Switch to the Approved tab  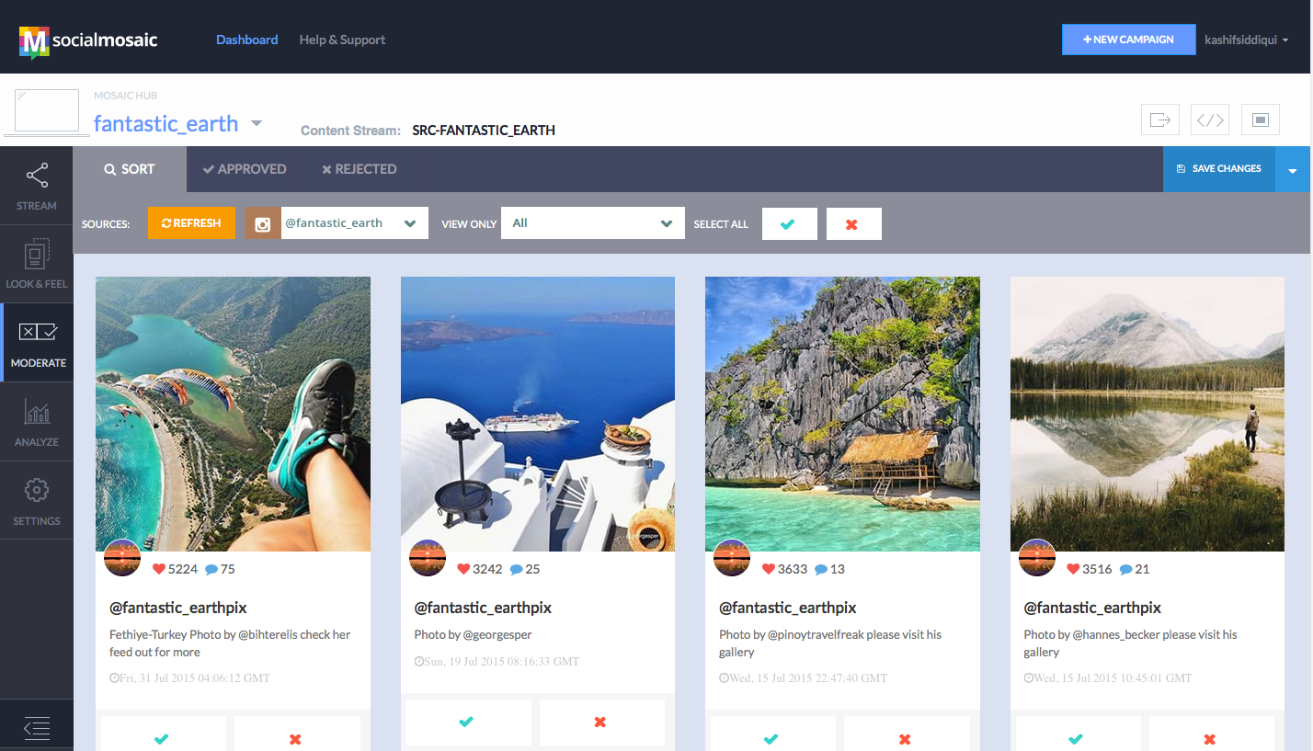[x=245, y=169]
